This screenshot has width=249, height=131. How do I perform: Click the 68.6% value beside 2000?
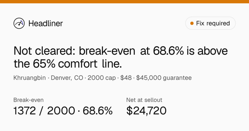98,111
